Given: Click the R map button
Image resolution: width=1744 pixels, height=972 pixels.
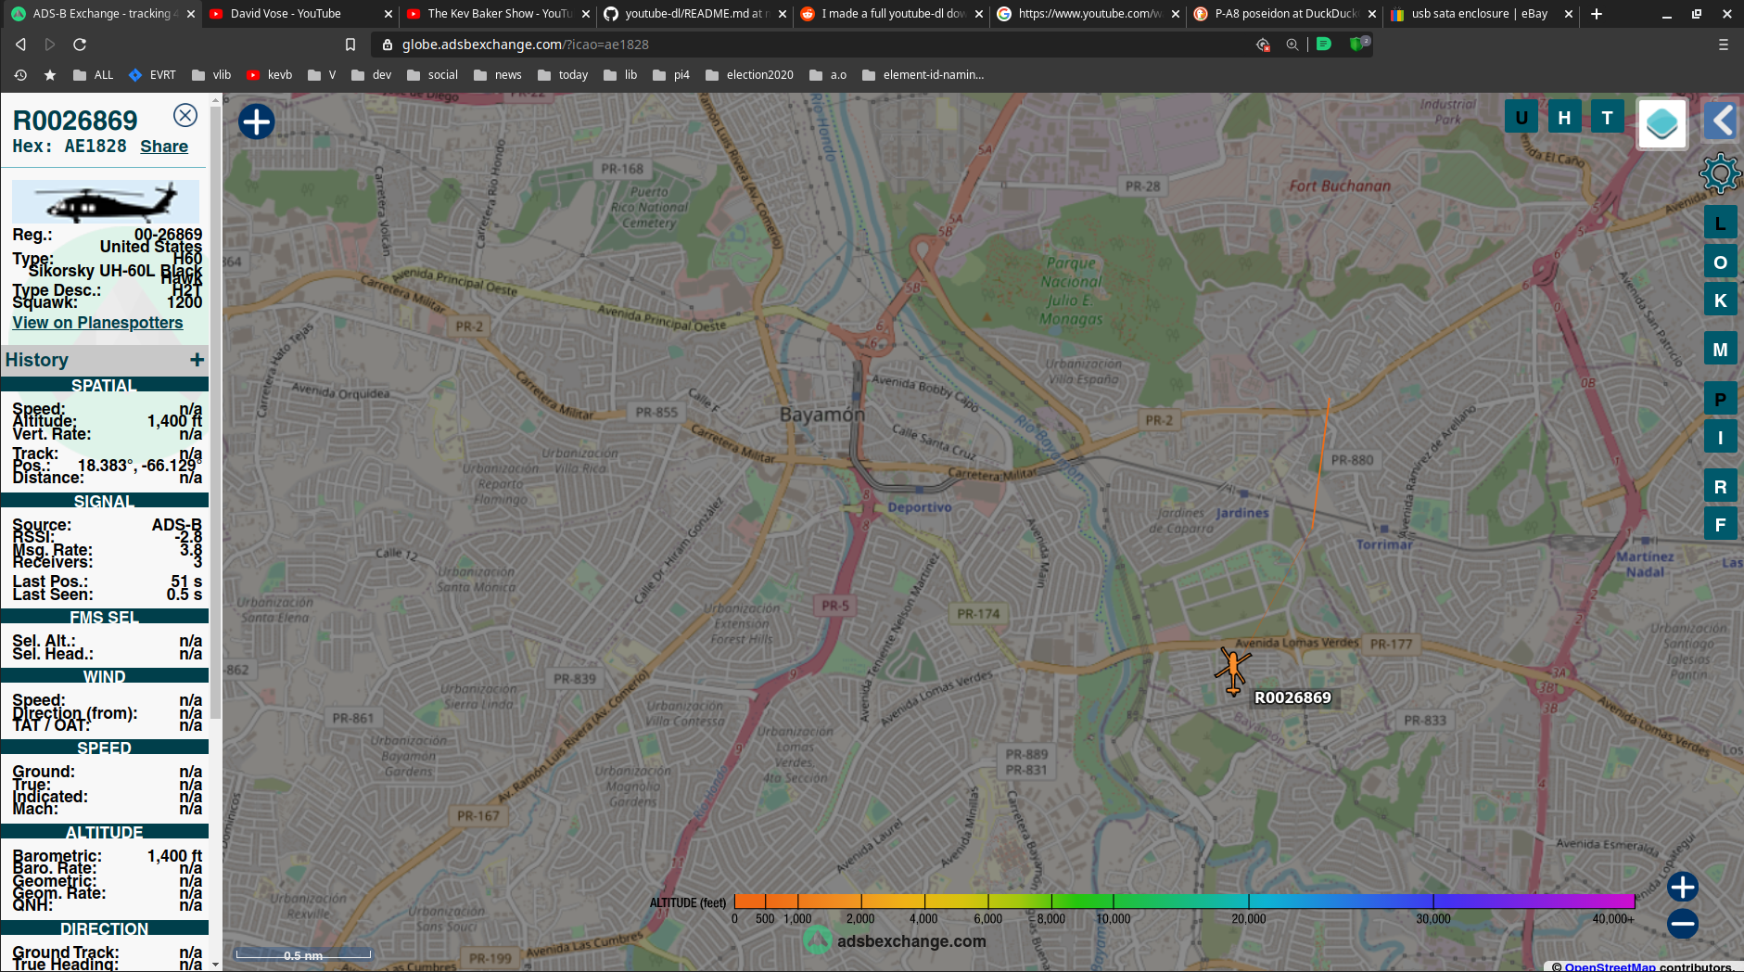Looking at the screenshot, I should [x=1720, y=487].
